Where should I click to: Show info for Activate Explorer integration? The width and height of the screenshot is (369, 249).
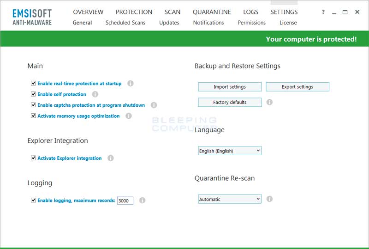click(x=111, y=158)
